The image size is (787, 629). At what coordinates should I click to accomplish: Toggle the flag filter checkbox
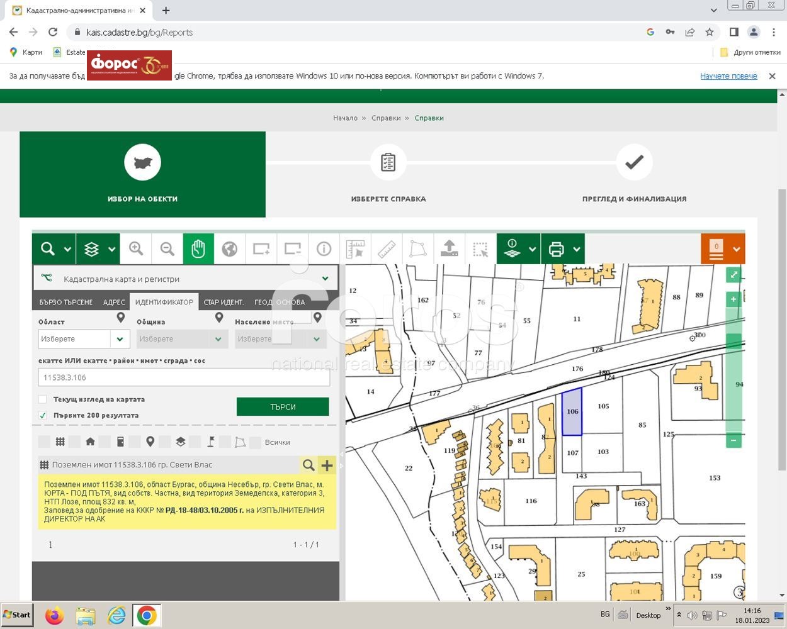pyautogui.click(x=195, y=442)
